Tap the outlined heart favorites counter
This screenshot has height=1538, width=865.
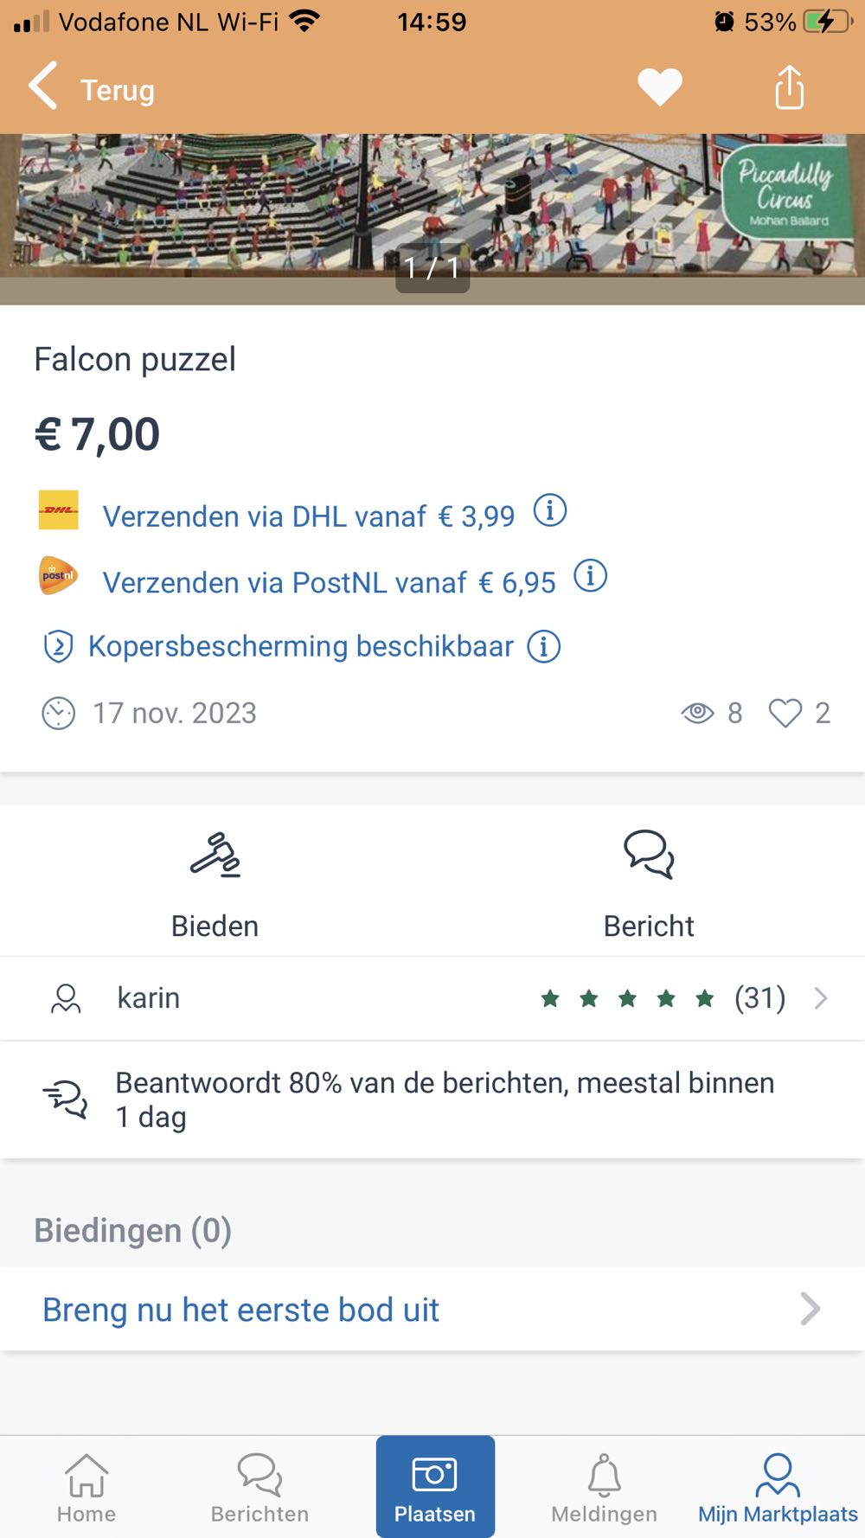tap(785, 713)
